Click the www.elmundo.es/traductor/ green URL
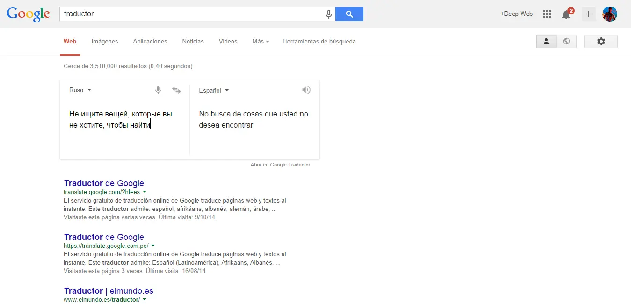 [x=102, y=299]
